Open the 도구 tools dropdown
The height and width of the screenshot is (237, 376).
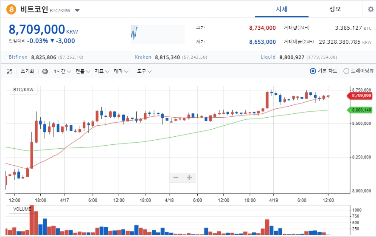[144, 71]
